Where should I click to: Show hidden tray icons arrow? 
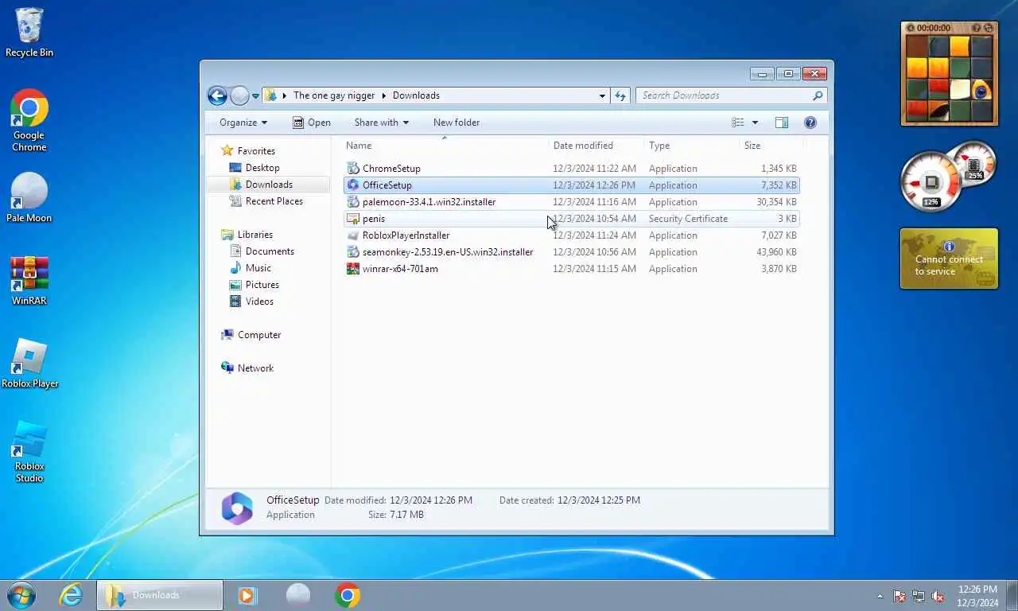(880, 596)
